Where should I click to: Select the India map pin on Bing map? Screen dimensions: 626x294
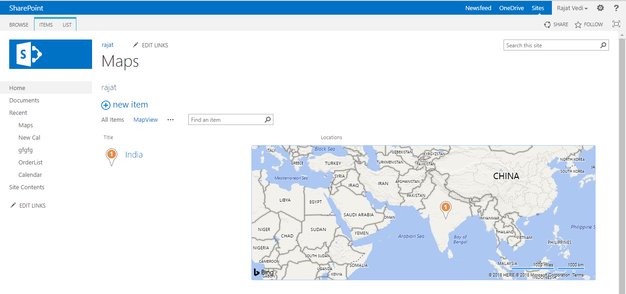click(x=446, y=208)
